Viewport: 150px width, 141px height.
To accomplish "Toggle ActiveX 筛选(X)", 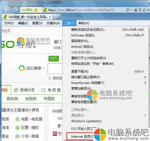I will point(107,47).
